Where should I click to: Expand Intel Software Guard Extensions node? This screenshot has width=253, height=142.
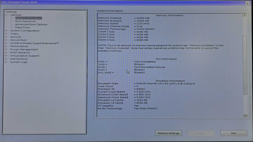[x=6, y=43]
